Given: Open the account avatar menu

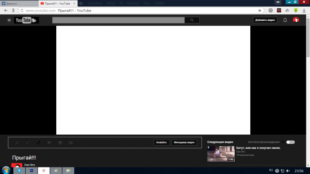Looking at the screenshot, I should point(296,20).
